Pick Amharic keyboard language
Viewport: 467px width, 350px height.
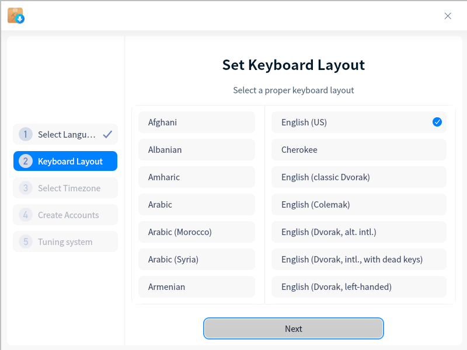[197, 177]
